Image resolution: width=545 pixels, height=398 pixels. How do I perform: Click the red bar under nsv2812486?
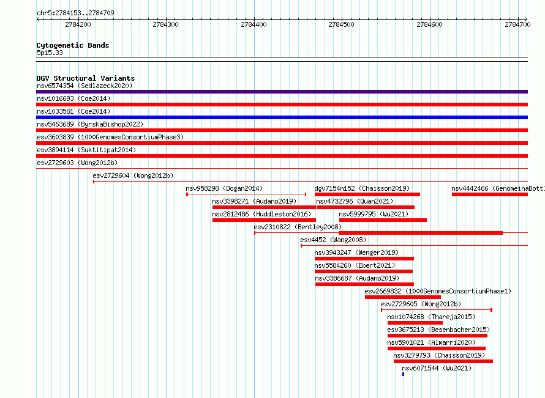(x=264, y=220)
